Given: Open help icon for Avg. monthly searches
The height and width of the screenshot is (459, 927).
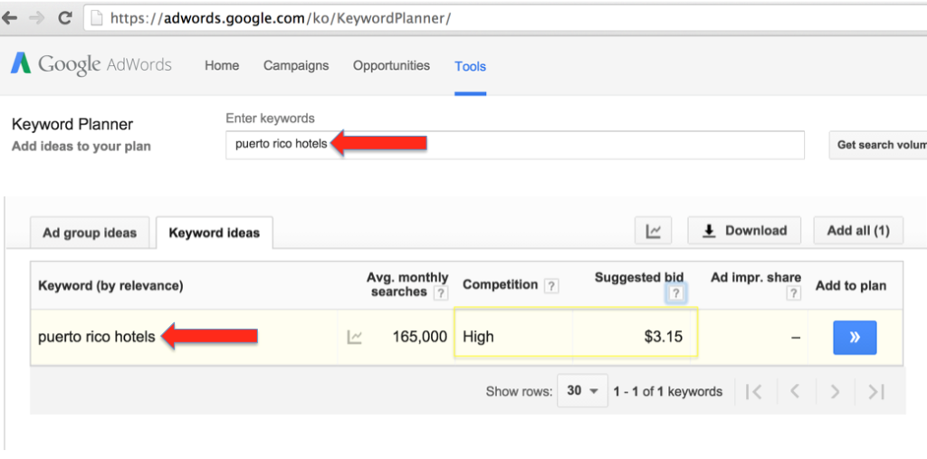Looking at the screenshot, I should click(441, 292).
